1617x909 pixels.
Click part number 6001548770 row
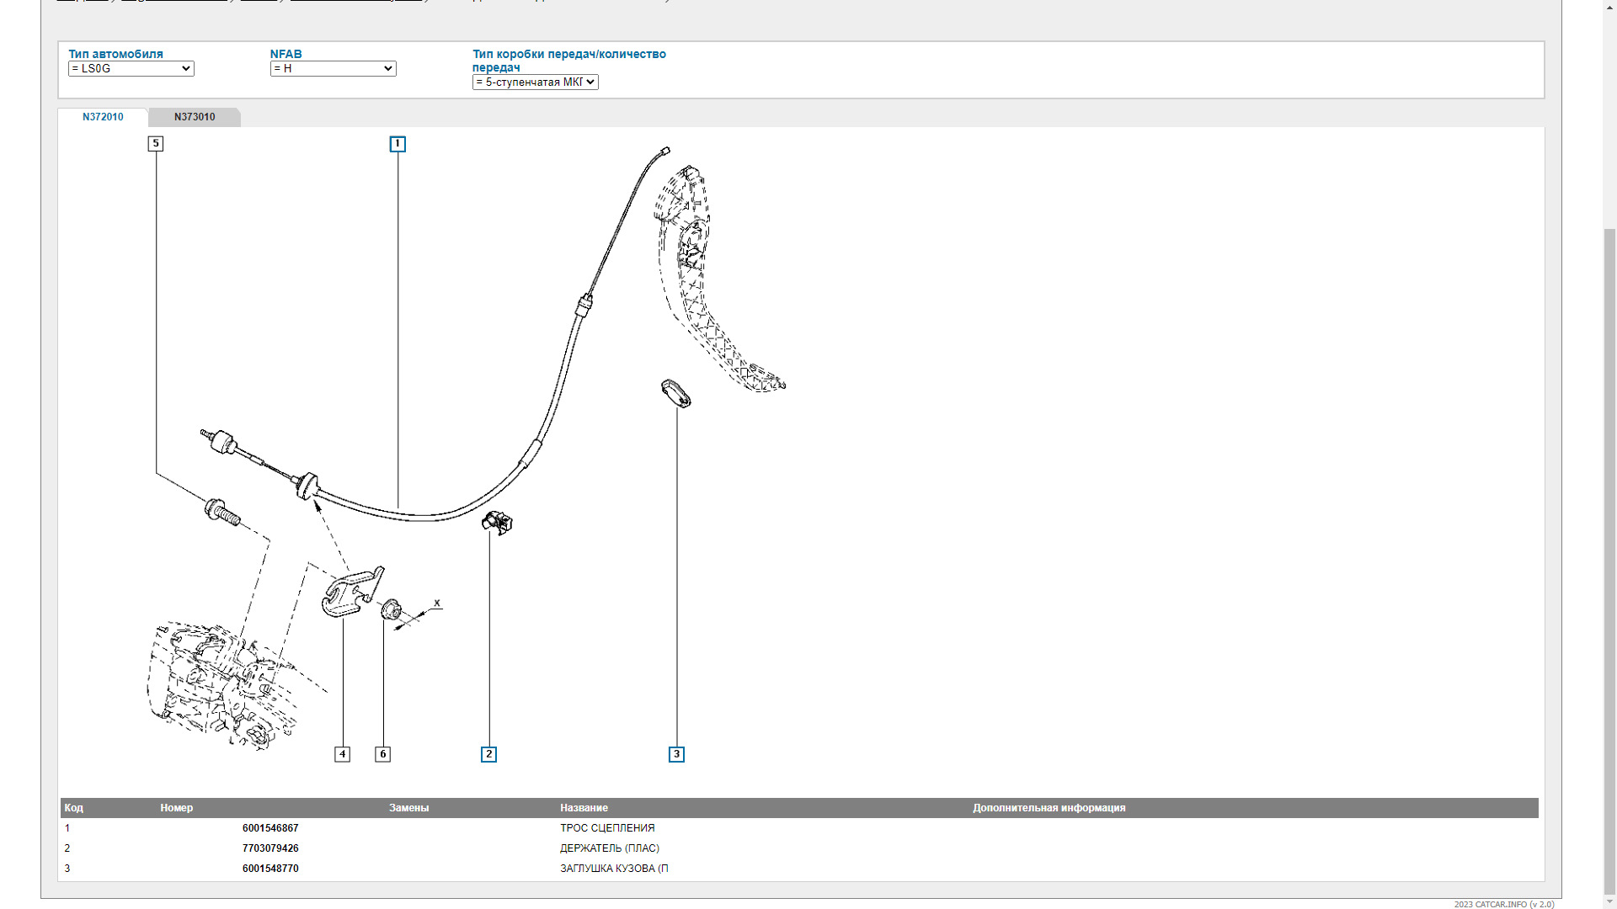click(270, 869)
